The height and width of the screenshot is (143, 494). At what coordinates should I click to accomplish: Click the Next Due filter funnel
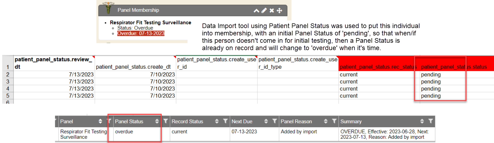[x=274, y=121]
